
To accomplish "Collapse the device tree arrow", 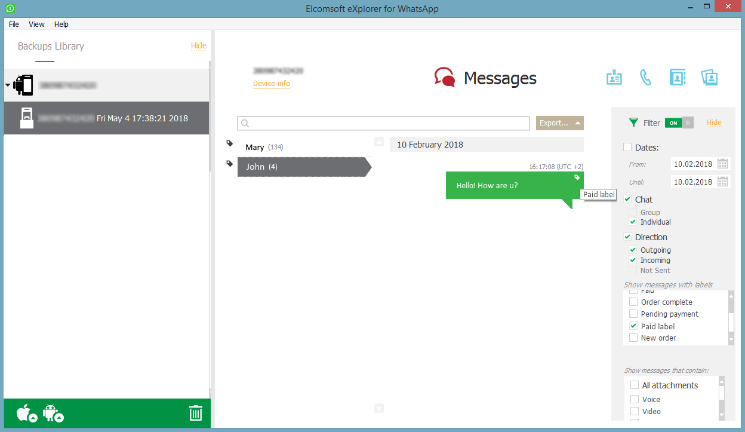I will 8,85.
